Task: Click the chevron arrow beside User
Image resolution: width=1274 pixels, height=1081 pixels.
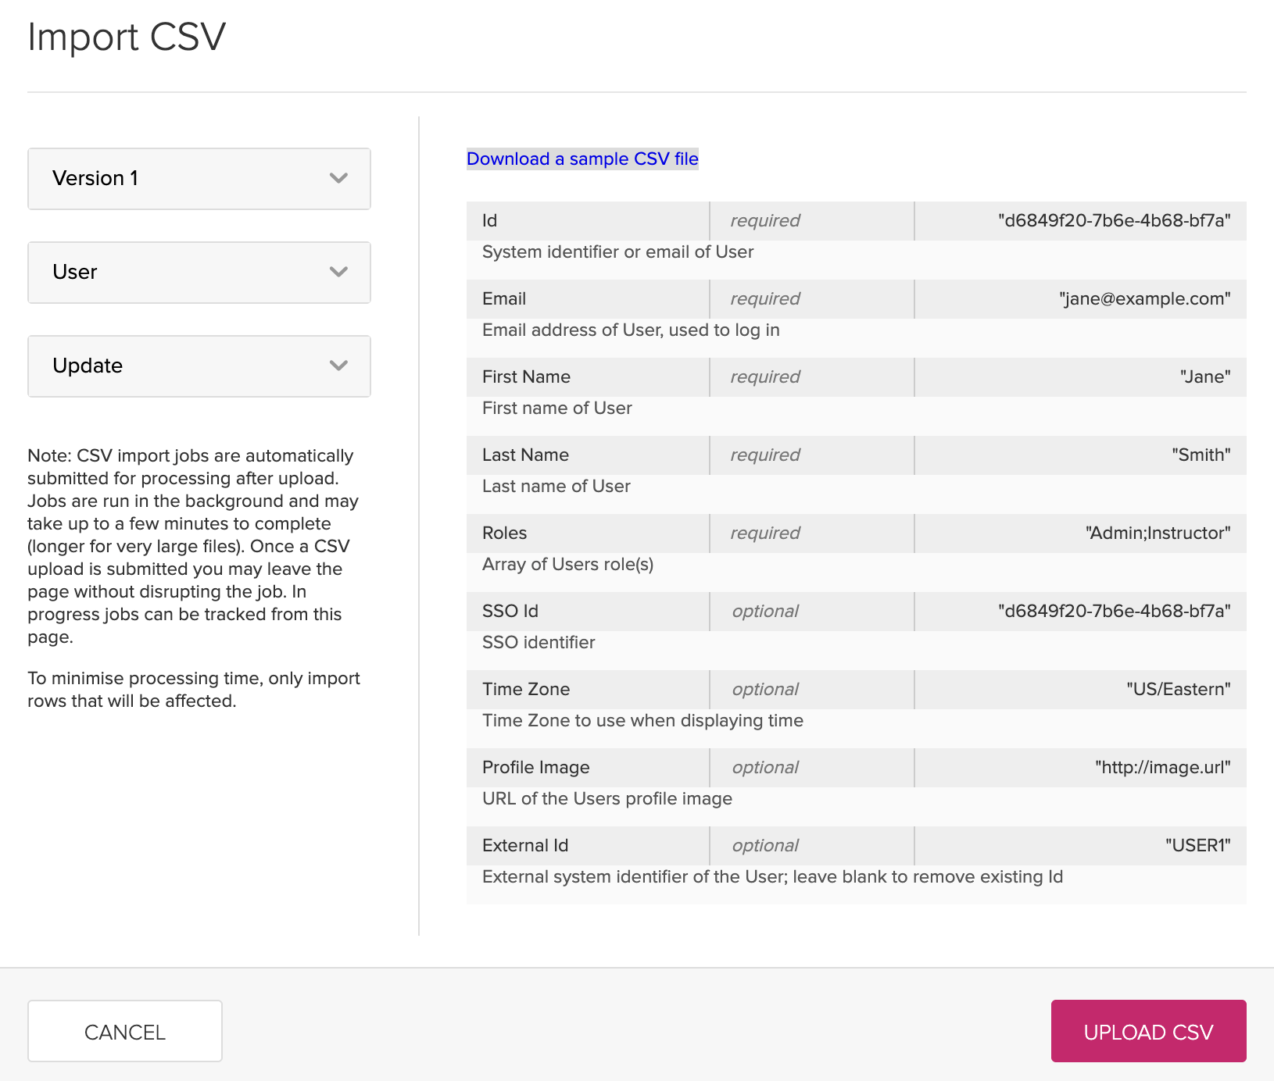Action: [x=338, y=273]
